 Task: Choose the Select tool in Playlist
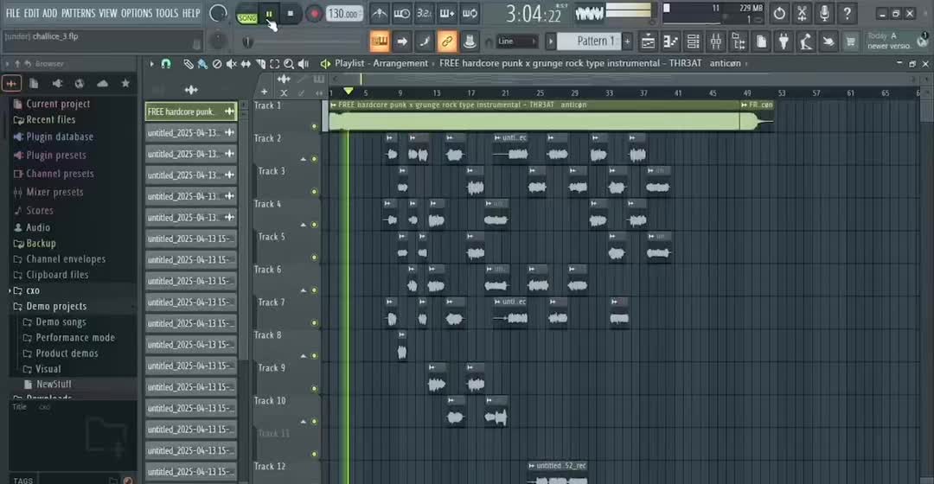pos(275,64)
